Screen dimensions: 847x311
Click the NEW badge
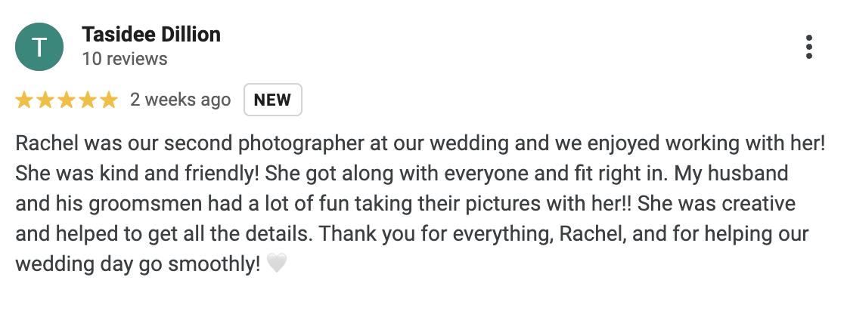pos(273,100)
